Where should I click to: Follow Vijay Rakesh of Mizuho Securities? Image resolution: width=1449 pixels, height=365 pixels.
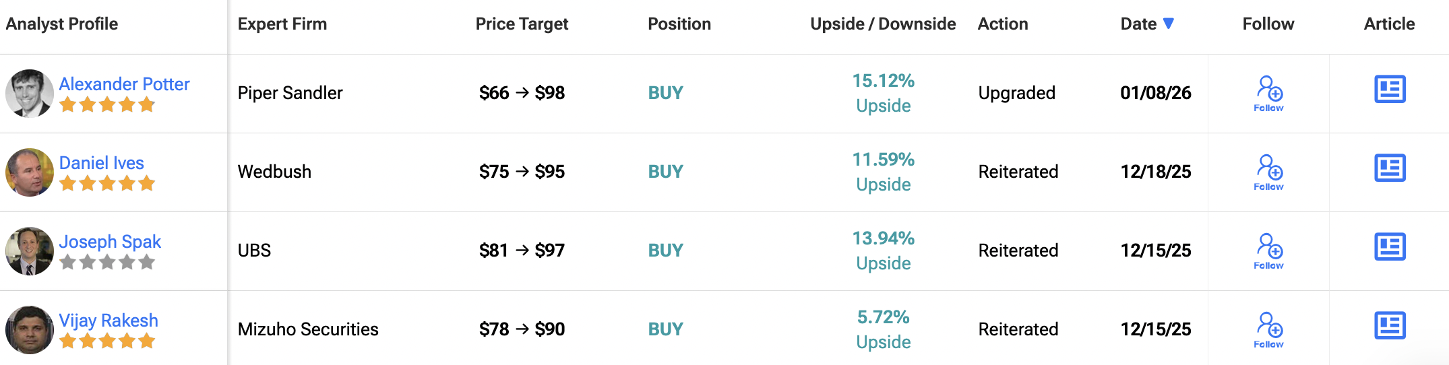[1269, 329]
